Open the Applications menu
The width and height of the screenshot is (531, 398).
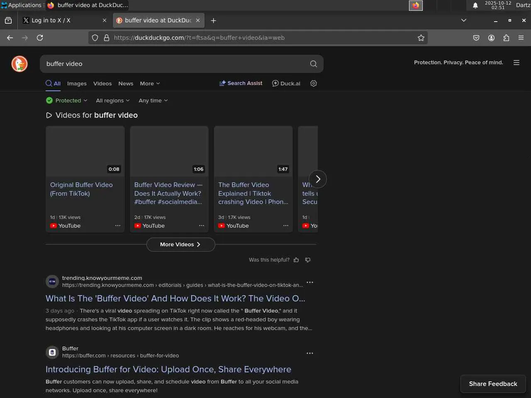click(22, 5)
